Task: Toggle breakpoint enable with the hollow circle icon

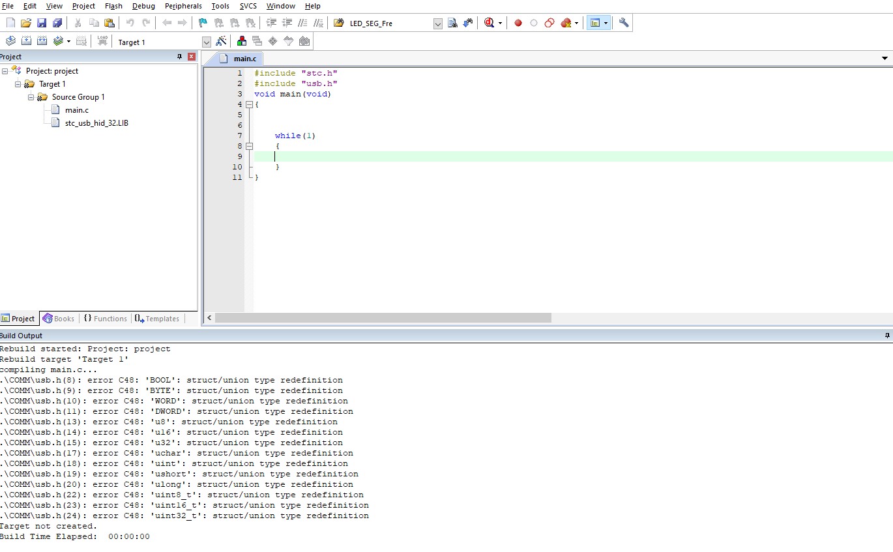Action: [534, 23]
